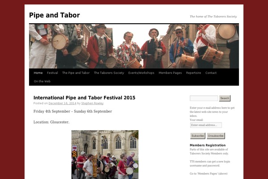Screen dimensions: 268x179
Task: Focus the Enter email address field
Action: [206, 125]
